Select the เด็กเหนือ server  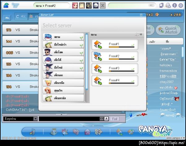63,82
